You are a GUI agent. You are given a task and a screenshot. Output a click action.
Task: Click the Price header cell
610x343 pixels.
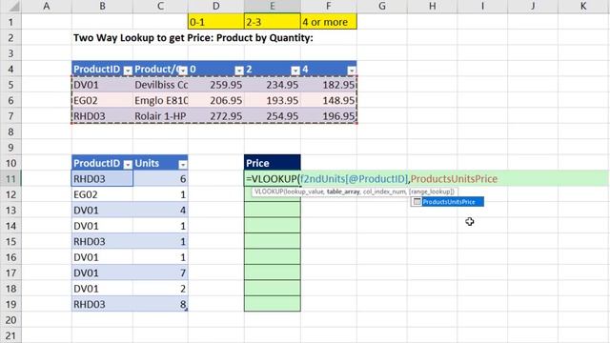tap(273, 163)
